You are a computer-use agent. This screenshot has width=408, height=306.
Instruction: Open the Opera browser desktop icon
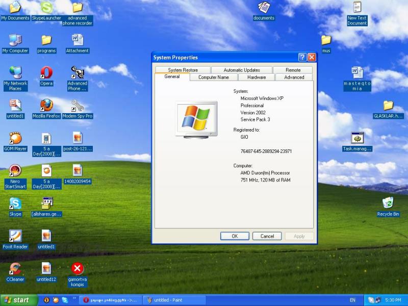point(46,73)
